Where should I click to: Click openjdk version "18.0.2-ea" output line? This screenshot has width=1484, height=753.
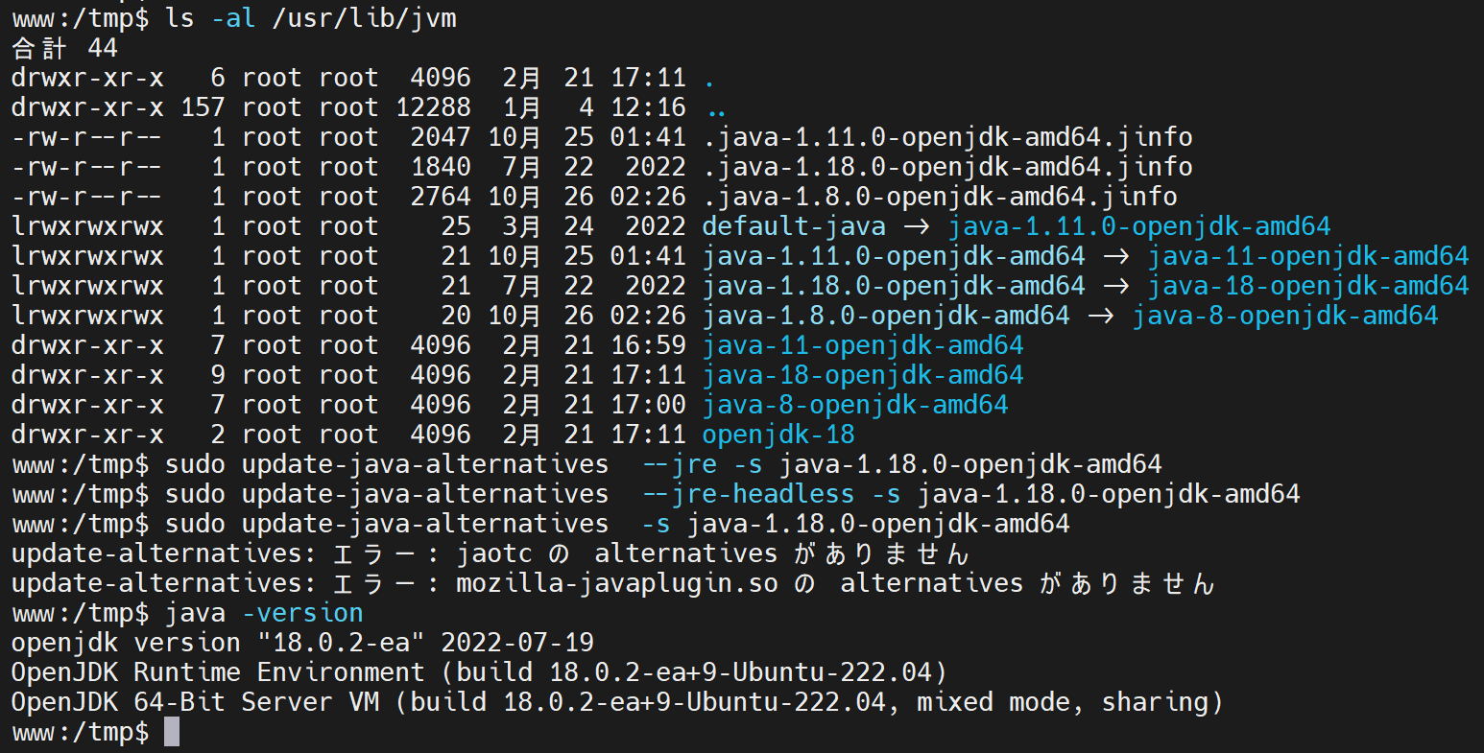coord(302,644)
